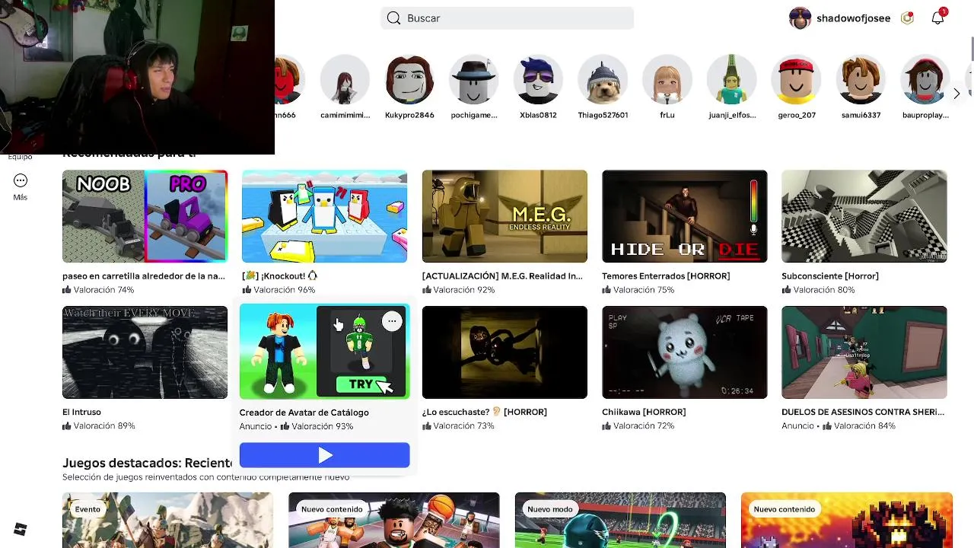Open friend samui6337 avatar

861,79
